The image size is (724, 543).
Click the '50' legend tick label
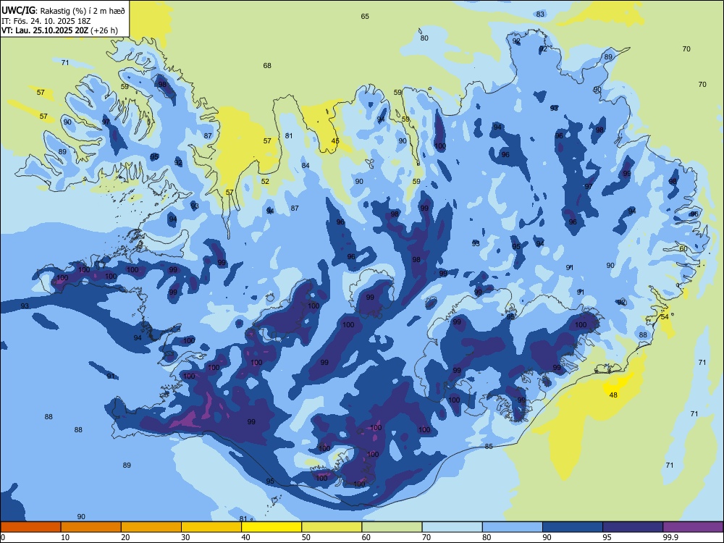(x=306, y=537)
